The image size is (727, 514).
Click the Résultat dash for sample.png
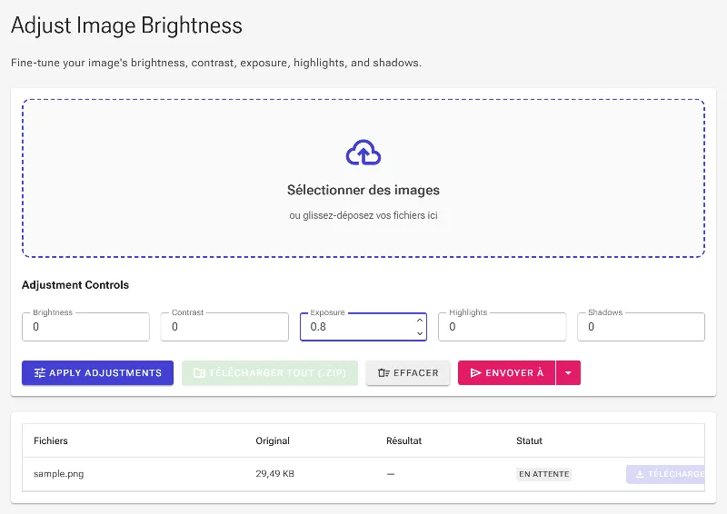coord(391,474)
